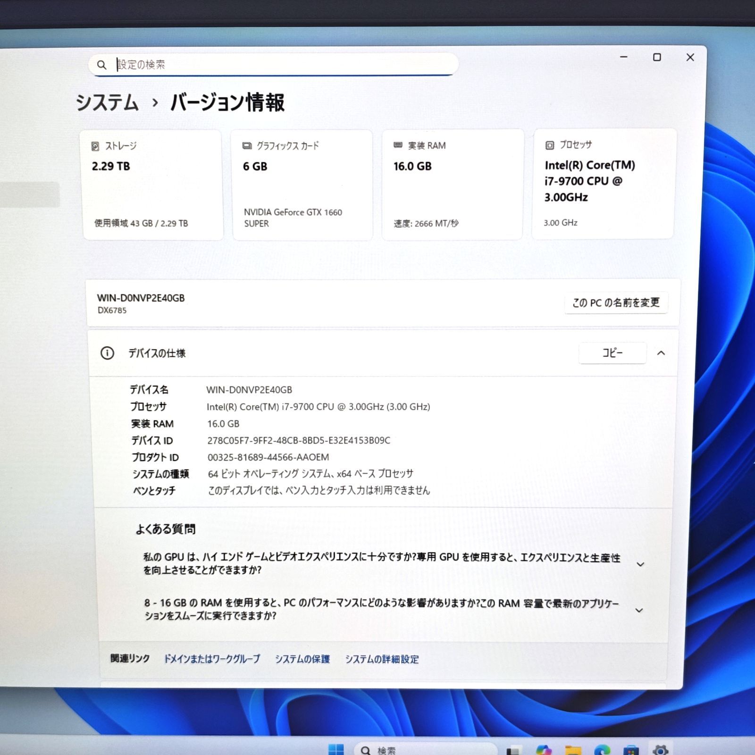Viewport: 755px width, 755px height.
Task: Click the 64 ビット オペレーティング システム value
Action: 310,474
